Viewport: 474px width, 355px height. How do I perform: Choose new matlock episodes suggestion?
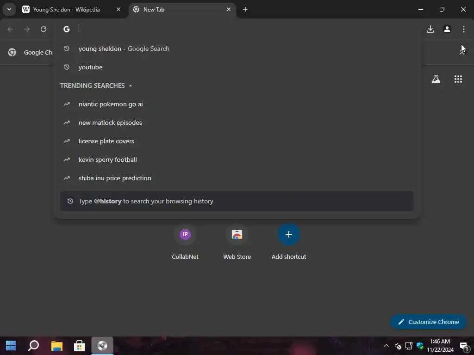click(x=237, y=122)
